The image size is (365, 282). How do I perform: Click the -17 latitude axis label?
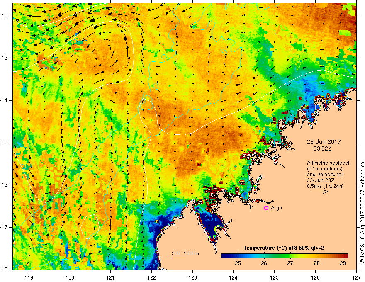point(4,227)
